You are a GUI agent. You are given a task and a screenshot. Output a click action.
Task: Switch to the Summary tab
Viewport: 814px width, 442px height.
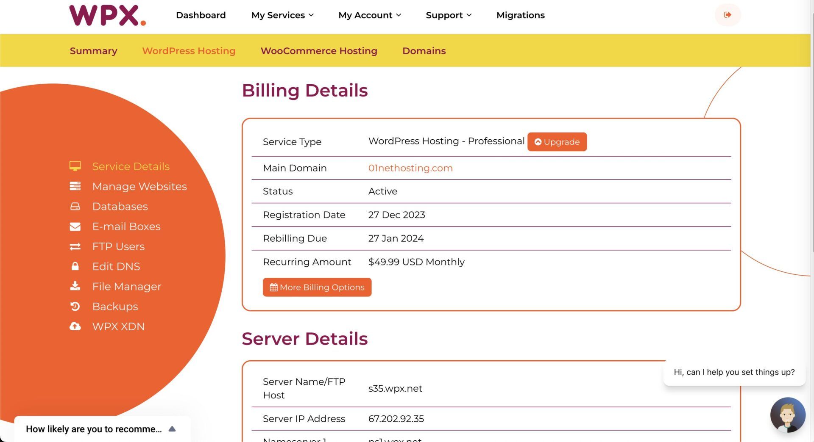click(93, 51)
